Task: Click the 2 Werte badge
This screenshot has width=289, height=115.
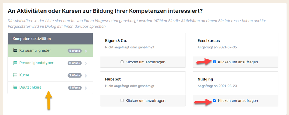Action: (x=75, y=76)
